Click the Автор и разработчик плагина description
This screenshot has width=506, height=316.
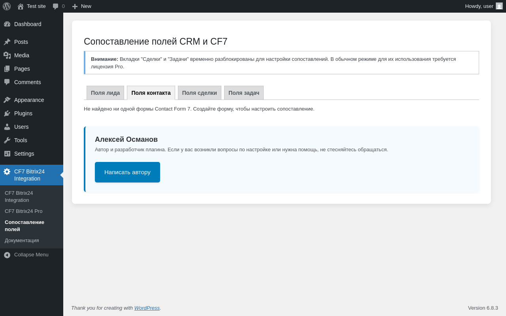[x=242, y=149]
